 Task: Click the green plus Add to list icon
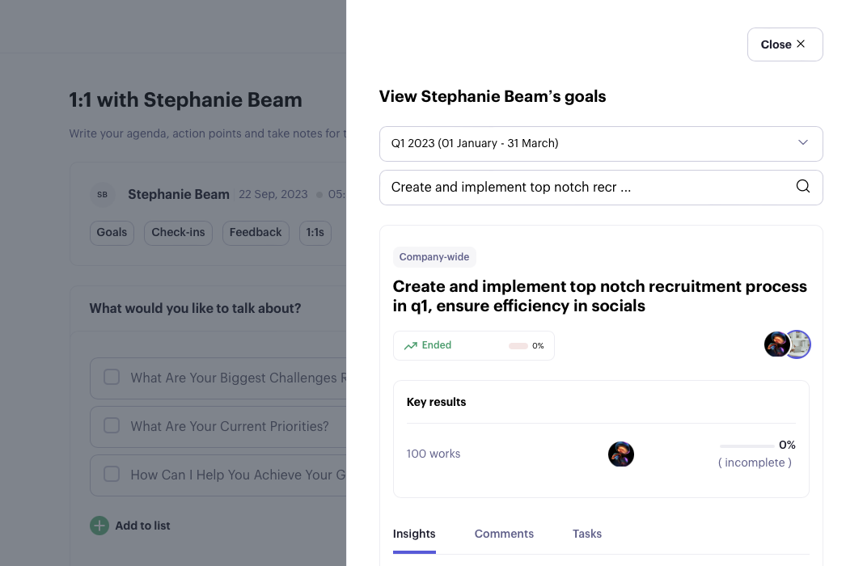click(x=99, y=526)
